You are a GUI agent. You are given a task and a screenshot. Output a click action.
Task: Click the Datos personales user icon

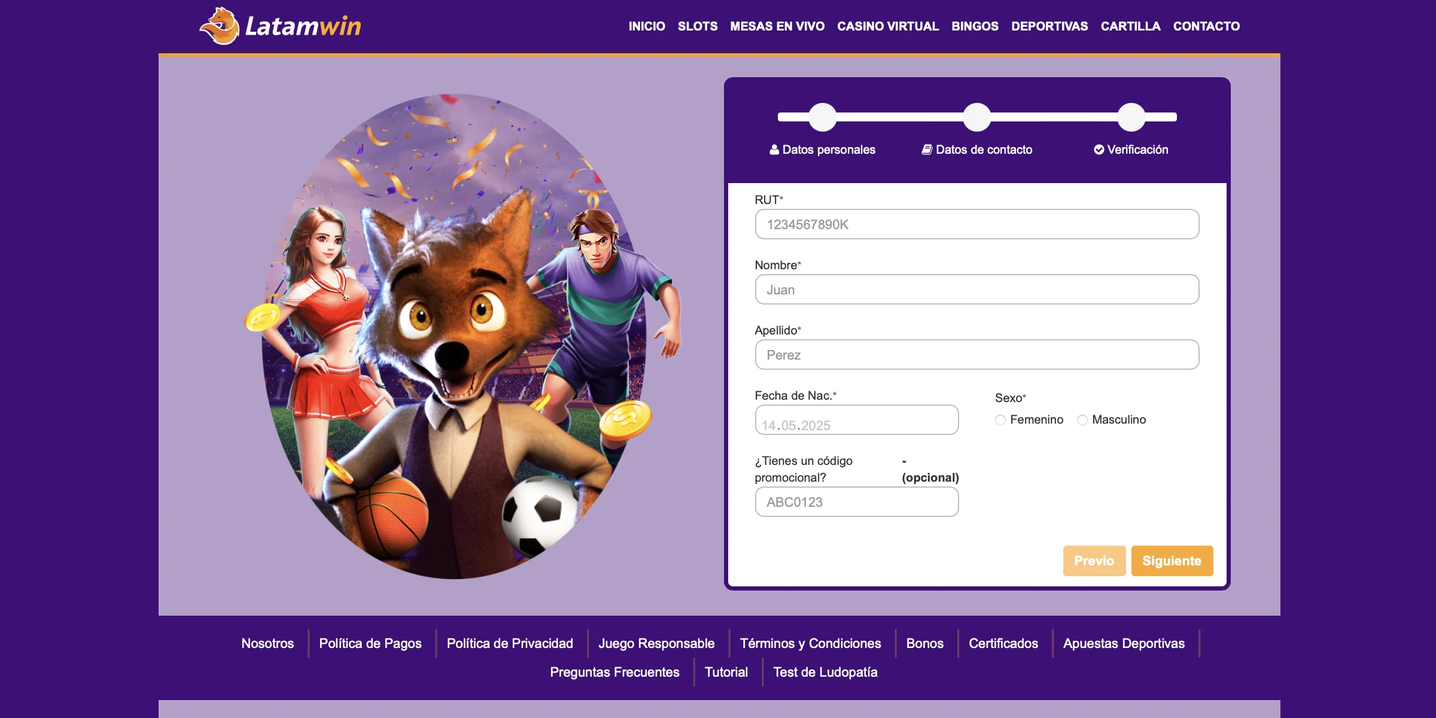pos(774,150)
